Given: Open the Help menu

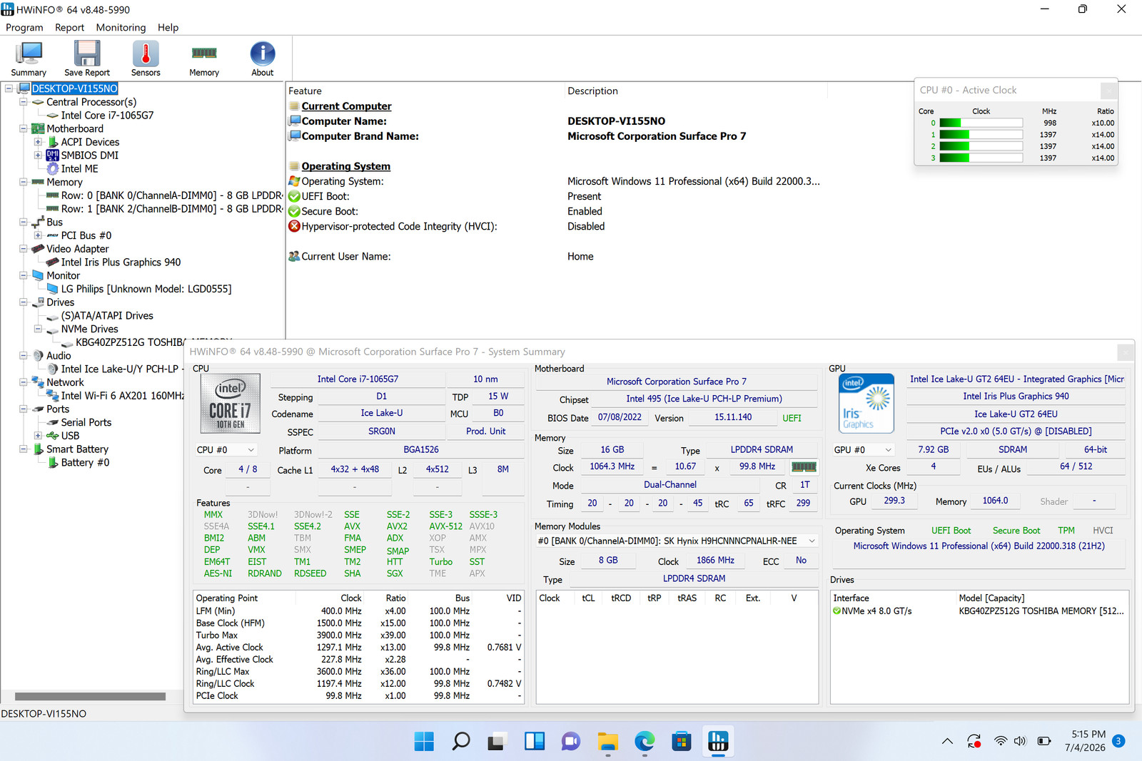Looking at the screenshot, I should [168, 28].
